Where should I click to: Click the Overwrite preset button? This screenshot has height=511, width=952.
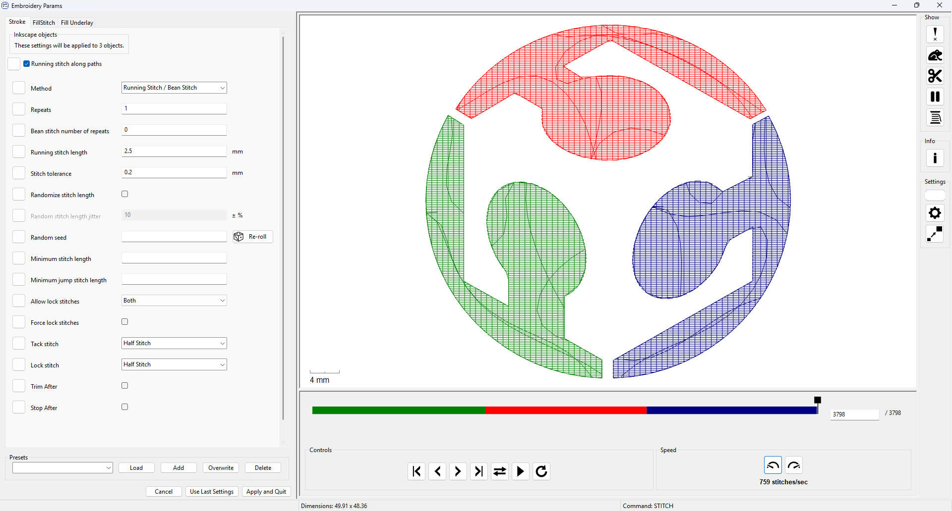point(221,468)
